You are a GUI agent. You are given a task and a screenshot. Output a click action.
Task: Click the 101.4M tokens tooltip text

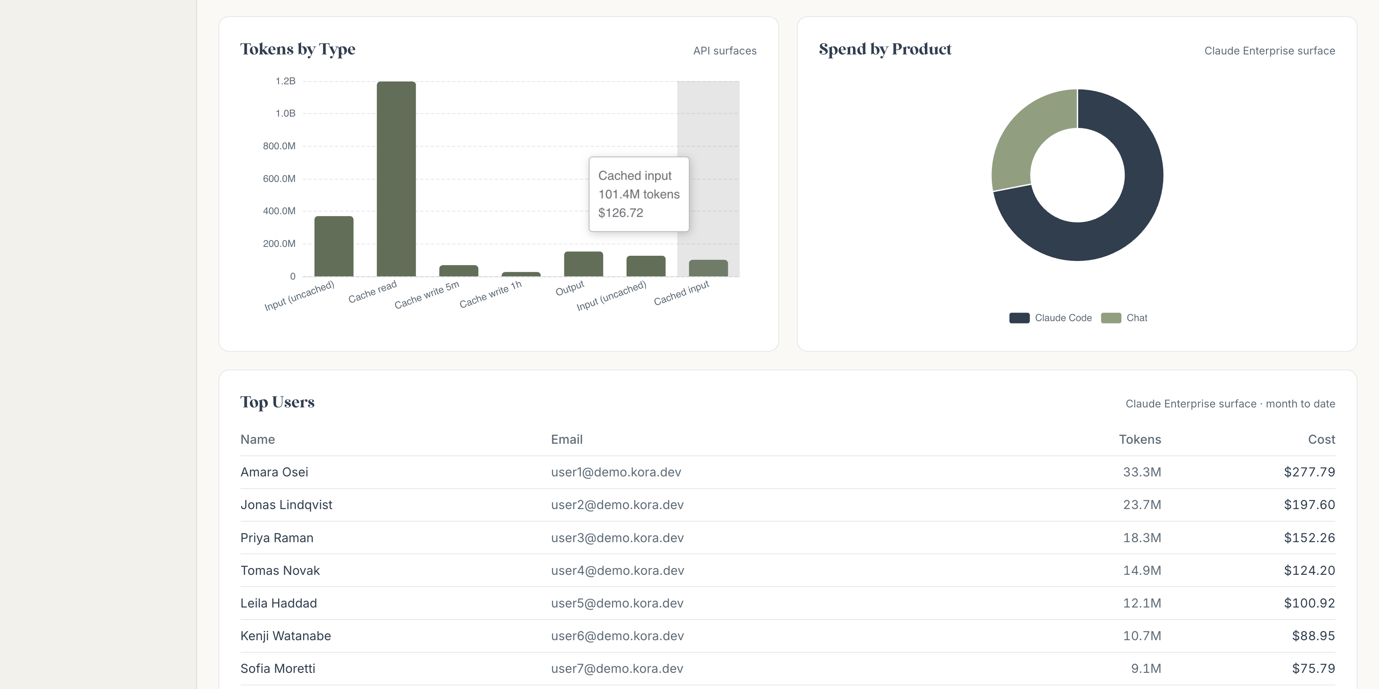pyautogui.click(x=639, y=194)
